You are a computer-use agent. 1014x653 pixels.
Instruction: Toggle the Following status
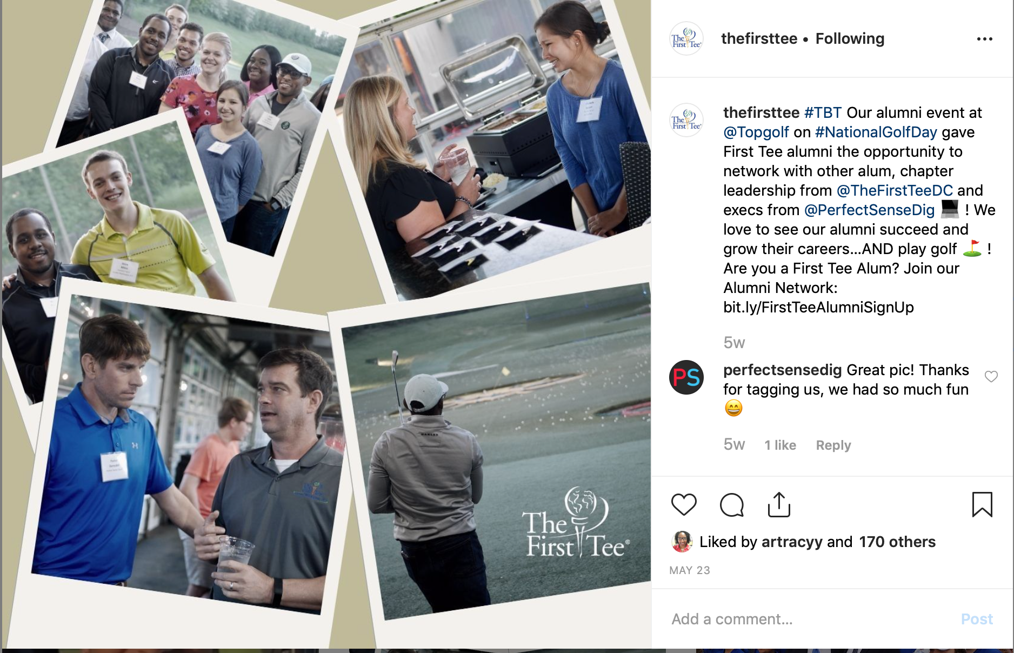(850, 39)
